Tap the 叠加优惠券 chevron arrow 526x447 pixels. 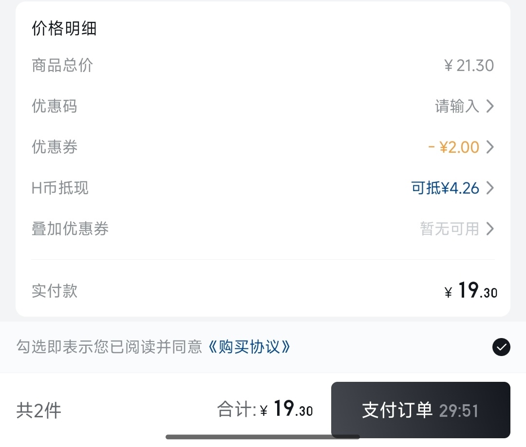[490, 229]
